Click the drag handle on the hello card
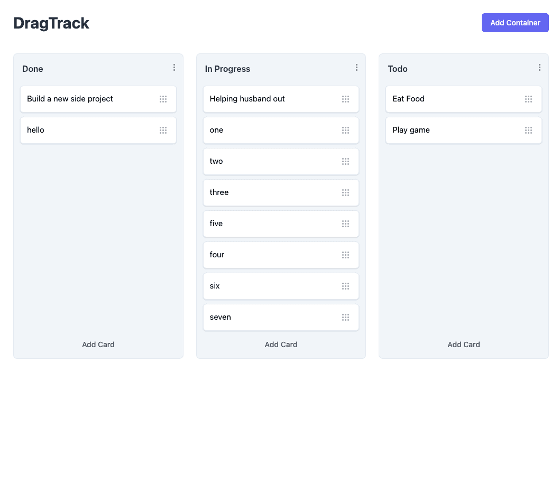This screenshot has height=493, width=560. coord(163,131)
